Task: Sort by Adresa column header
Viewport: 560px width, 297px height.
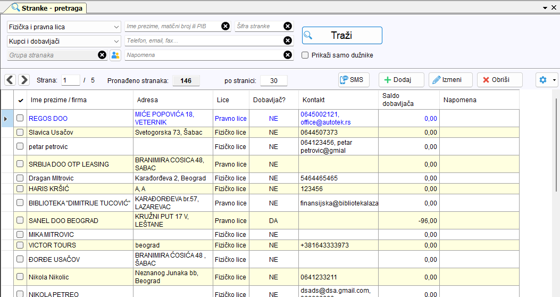Action: (x=173, y=100)
